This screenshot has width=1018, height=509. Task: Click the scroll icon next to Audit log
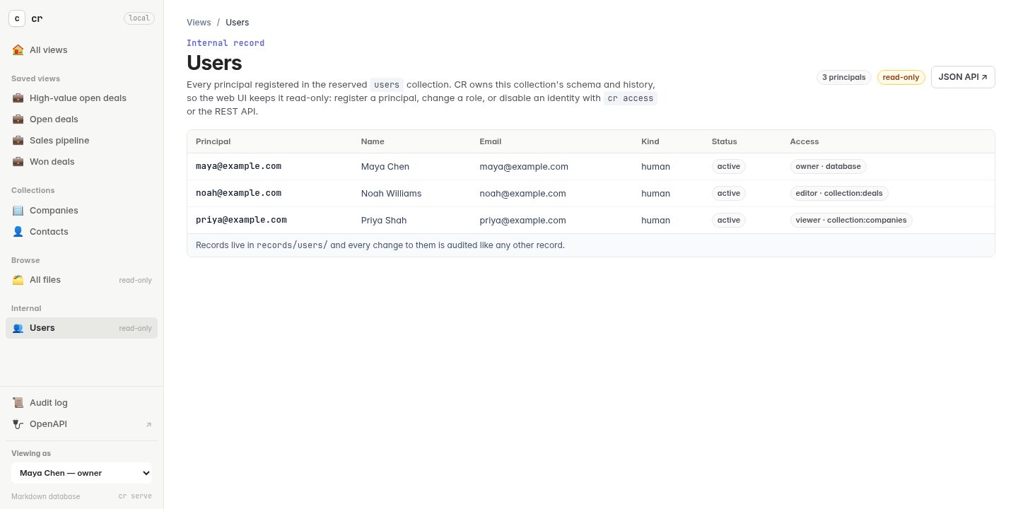(18, 403)
